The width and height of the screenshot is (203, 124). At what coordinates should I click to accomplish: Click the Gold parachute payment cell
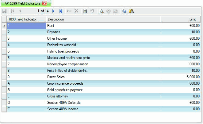103,90
